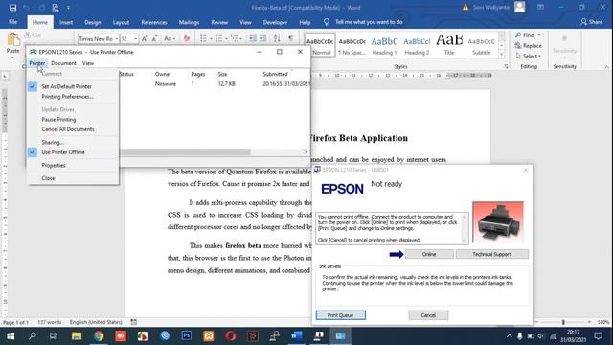The width and height of the screenshot is (613, 345).
Task: Click the Online button in the EPSON dialog
Action: tap(429, 254)
